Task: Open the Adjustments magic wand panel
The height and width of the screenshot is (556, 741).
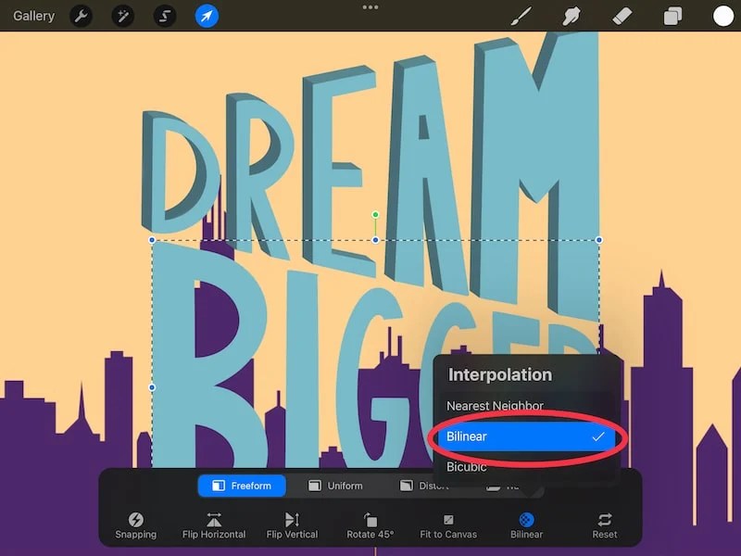Action: (x=123, y=16)
